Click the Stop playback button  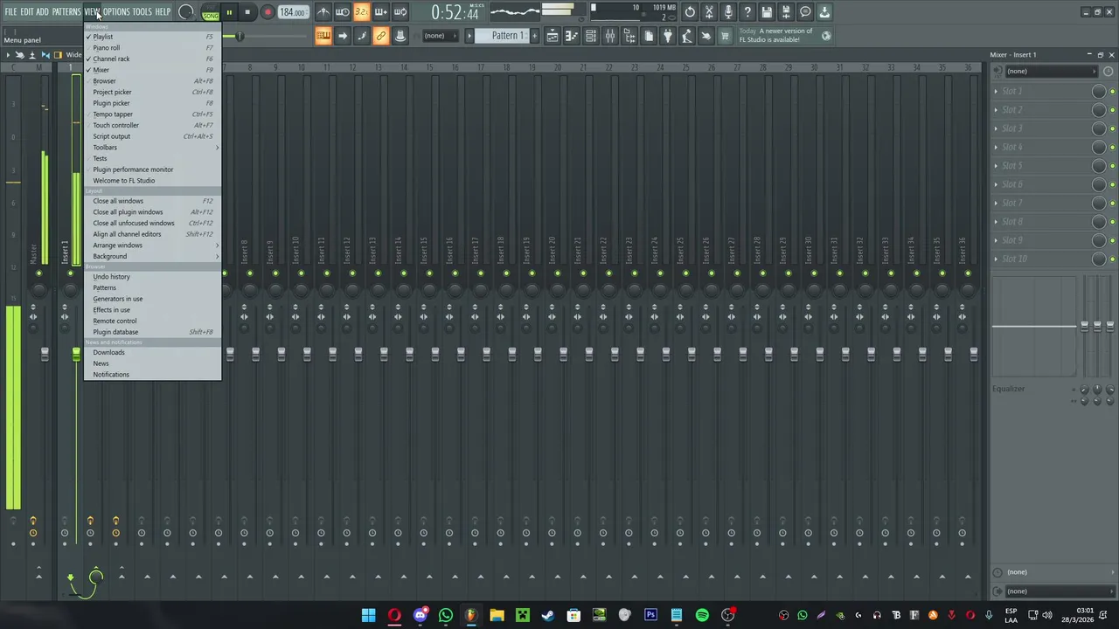247,12
